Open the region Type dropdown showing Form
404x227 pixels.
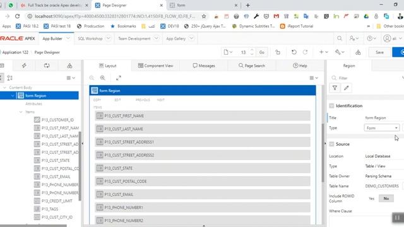[382, 128]
